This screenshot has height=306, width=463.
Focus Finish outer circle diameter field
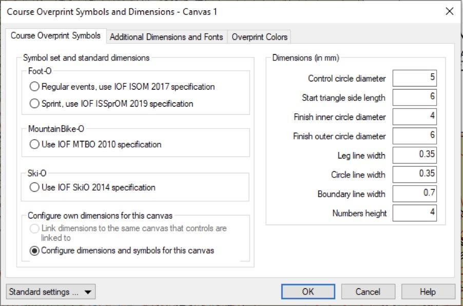[415, 136]
